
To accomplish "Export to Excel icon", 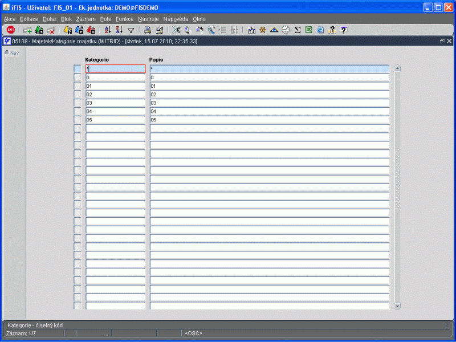I will 309,30.
